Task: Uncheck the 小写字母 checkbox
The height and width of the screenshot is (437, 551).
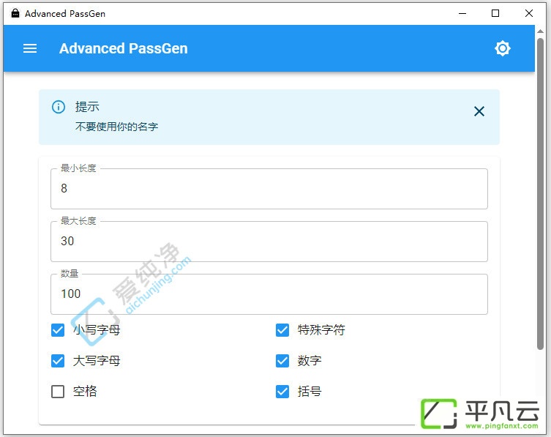Action: (58, 330)
